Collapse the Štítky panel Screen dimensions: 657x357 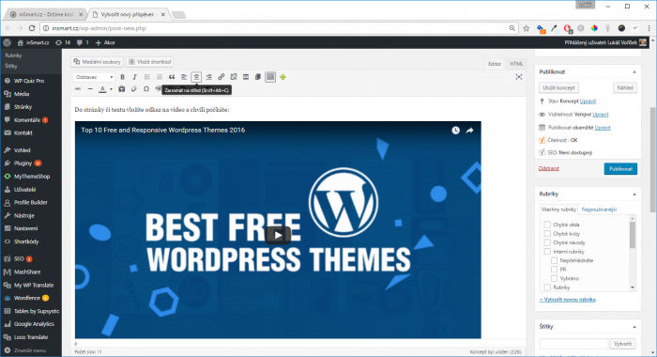[x=634, y=327]
